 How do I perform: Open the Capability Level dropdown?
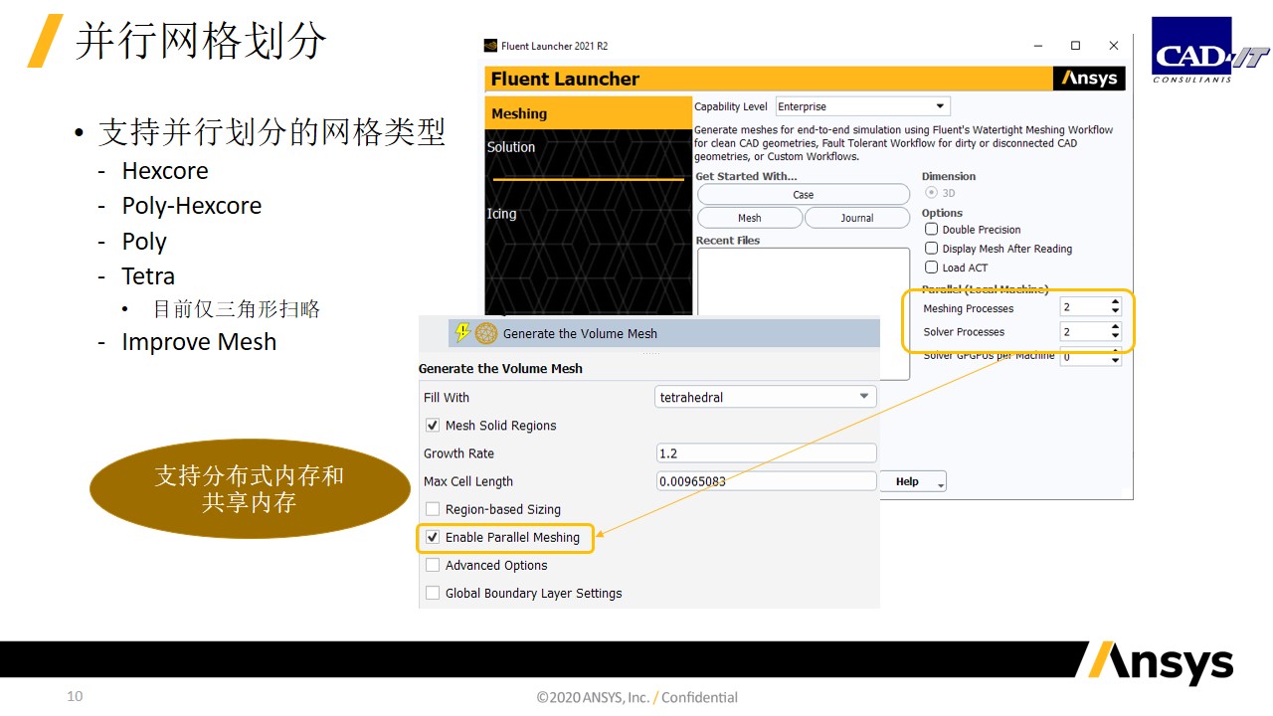pyautogui.click(x=940, y=106)
